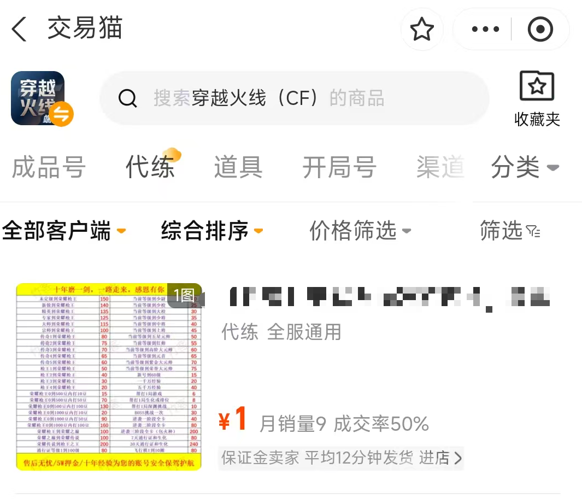The width and height of the screenshot is (582, 504).
Task: Open 综合排序 sort dropdown
Action: 212,230
